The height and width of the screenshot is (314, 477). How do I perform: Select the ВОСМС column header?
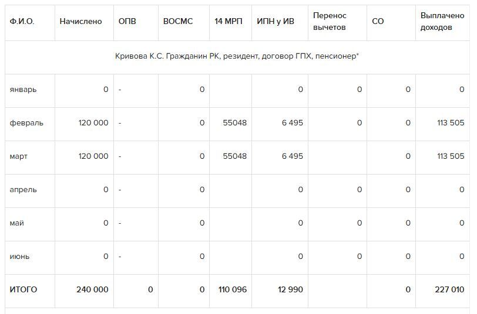point(177,21)
